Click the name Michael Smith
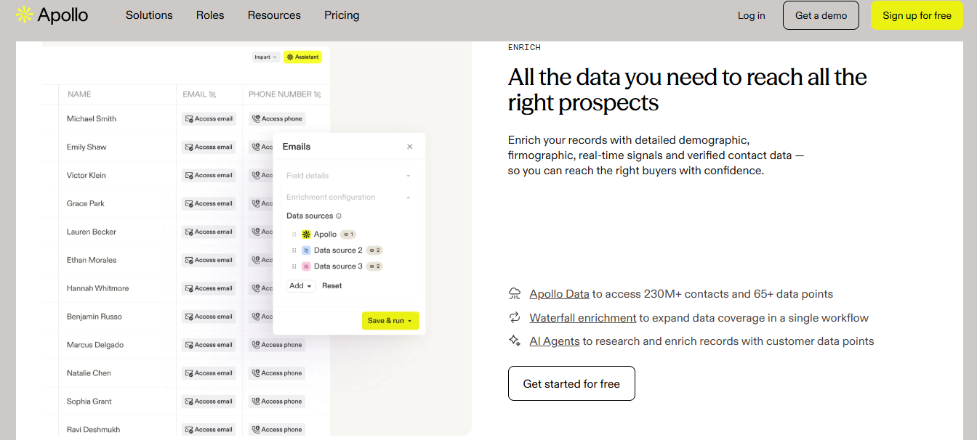 tap(92, 119)
